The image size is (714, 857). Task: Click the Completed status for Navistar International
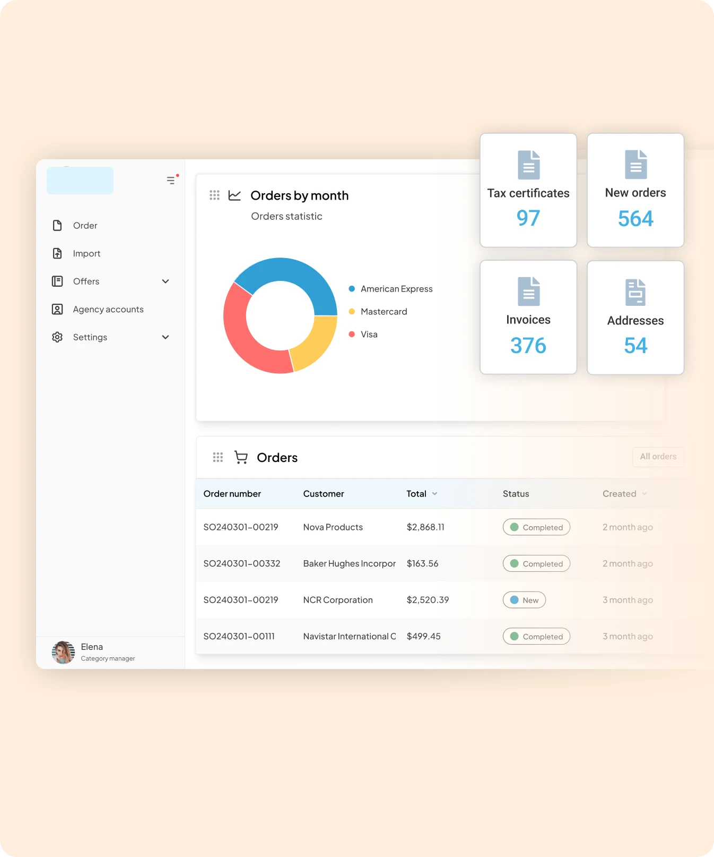[536, 636]
